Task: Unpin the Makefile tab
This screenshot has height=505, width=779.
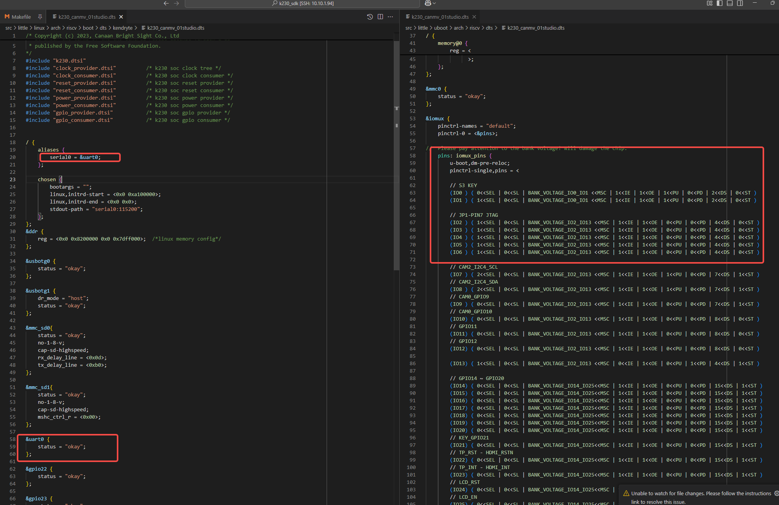Action: [40, 17]
